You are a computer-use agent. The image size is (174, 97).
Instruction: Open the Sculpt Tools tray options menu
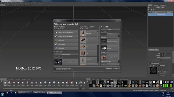click(1, 81)
